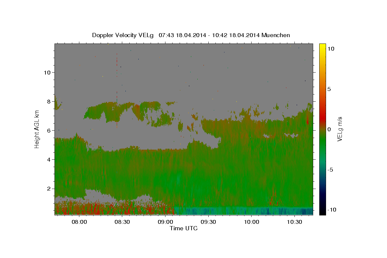387x258 pixels.
Task: Click the teal low-level band after 09:05
Action: (243, 211)
